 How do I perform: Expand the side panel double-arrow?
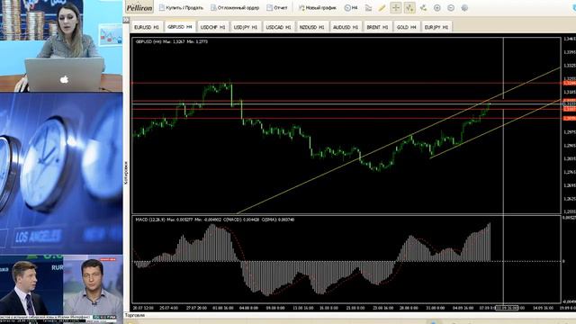coord(126,20)
